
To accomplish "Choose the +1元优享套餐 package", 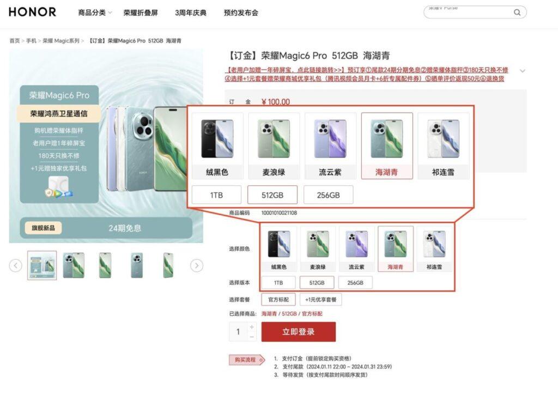I will (x=320, y=300).
